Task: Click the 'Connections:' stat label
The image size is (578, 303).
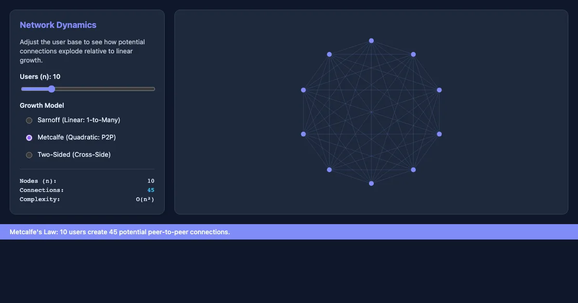Action: coord(42,190)
